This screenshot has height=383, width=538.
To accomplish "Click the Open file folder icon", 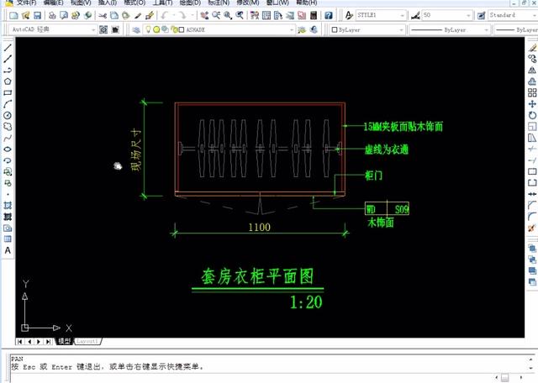I will (x=26, y=15).
